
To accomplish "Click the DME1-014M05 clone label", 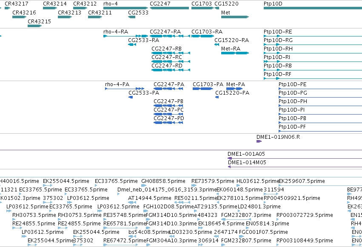I will point(247,163).
